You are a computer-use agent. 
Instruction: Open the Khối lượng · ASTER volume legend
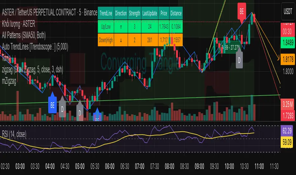(18, 24)
